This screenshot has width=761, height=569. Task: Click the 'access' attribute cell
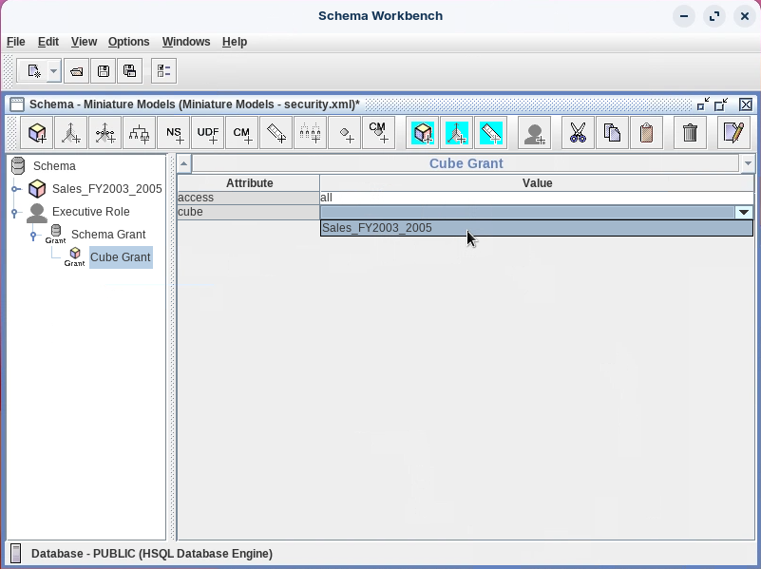[249, 198]
